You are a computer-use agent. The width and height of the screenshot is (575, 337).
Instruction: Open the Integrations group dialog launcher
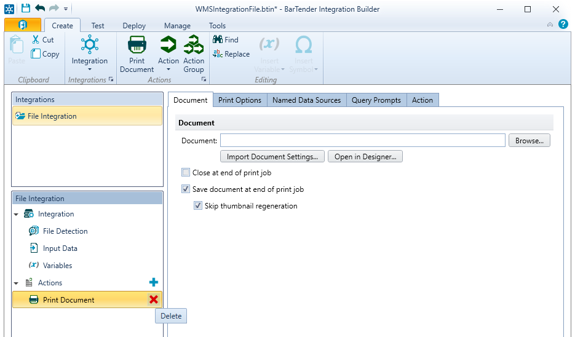coord(111,79)
